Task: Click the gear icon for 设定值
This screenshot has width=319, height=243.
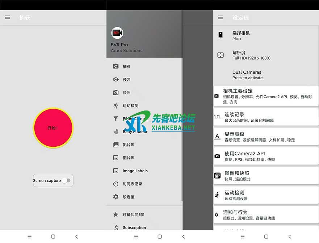Action: point(116,197)
